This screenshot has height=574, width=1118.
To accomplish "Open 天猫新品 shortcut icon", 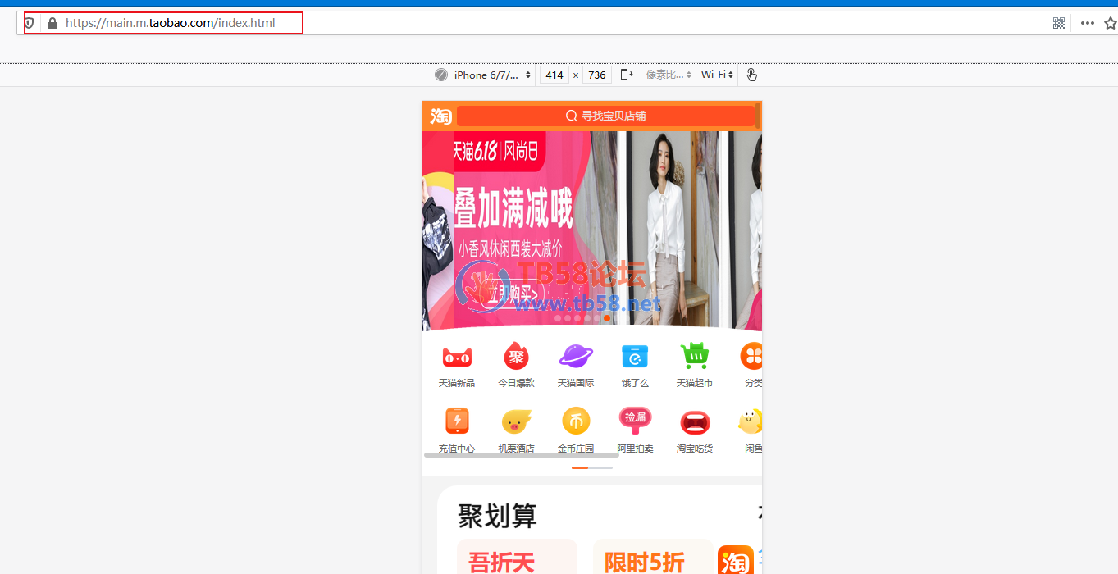I will pos(457,357).
